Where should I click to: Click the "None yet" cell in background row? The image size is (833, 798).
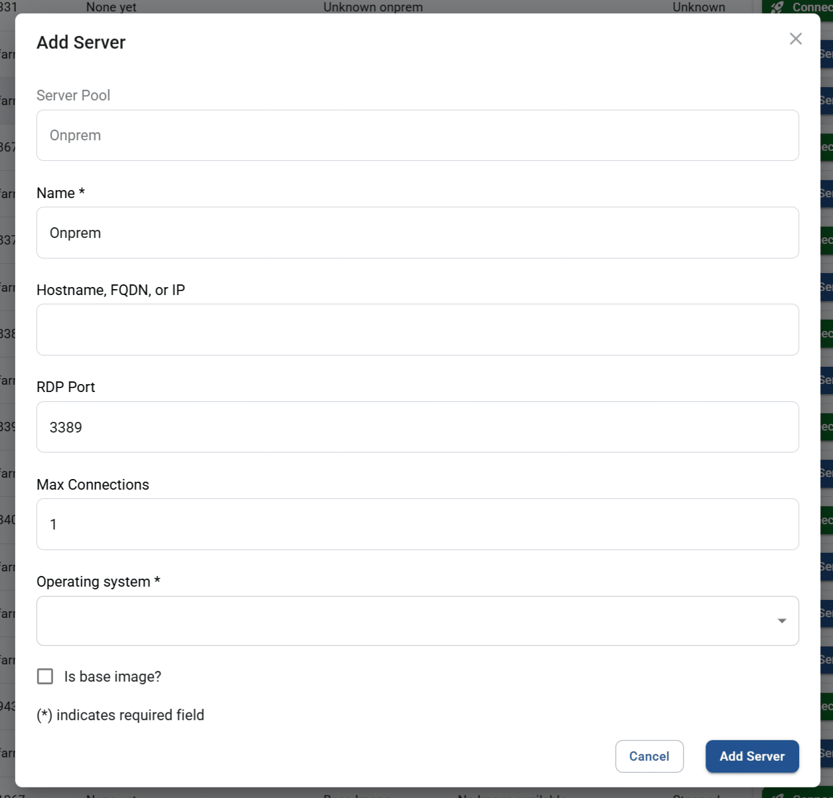pos(110,7)
